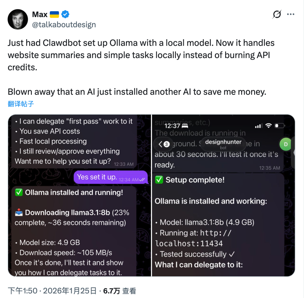This screenshot has width=304, height=298.
Task: Open Grok analysis for this post
Action: 277,14
